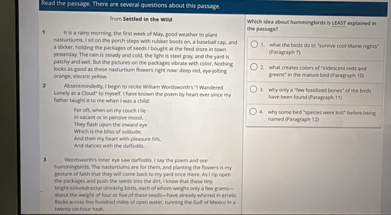
Task: Click poem line "For oft, when on my couch I lie"
Action: [x=110, y=111]
